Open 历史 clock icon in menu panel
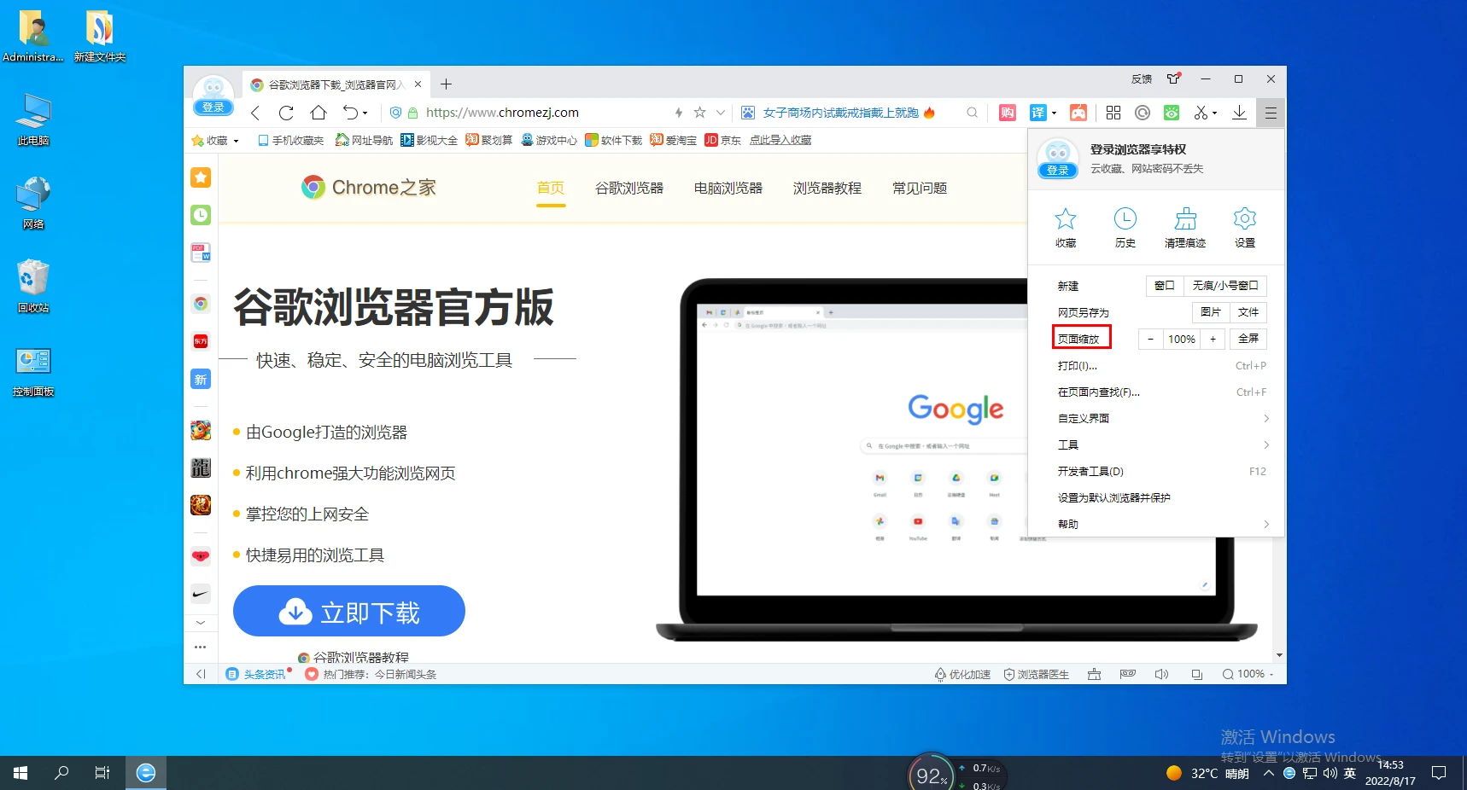This screenshot has width=1467, height=790. (x=1125, y=226)
